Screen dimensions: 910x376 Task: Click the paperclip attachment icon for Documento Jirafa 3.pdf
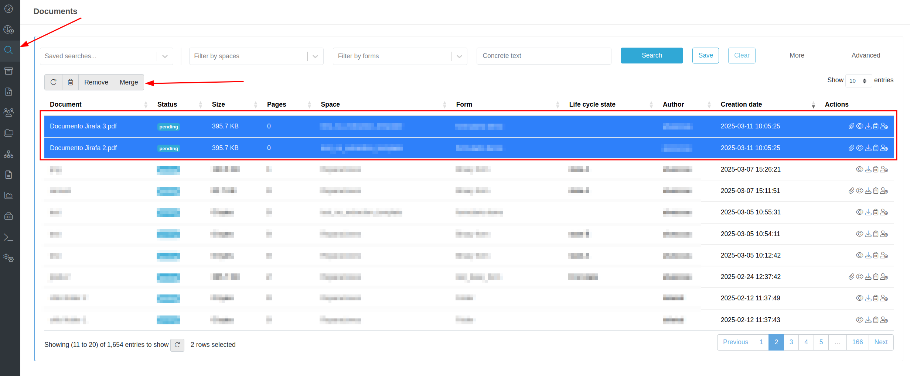pos(851,126)
